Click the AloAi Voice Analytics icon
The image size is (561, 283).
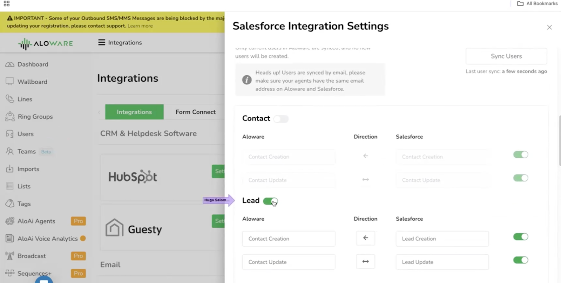point(10,239)
